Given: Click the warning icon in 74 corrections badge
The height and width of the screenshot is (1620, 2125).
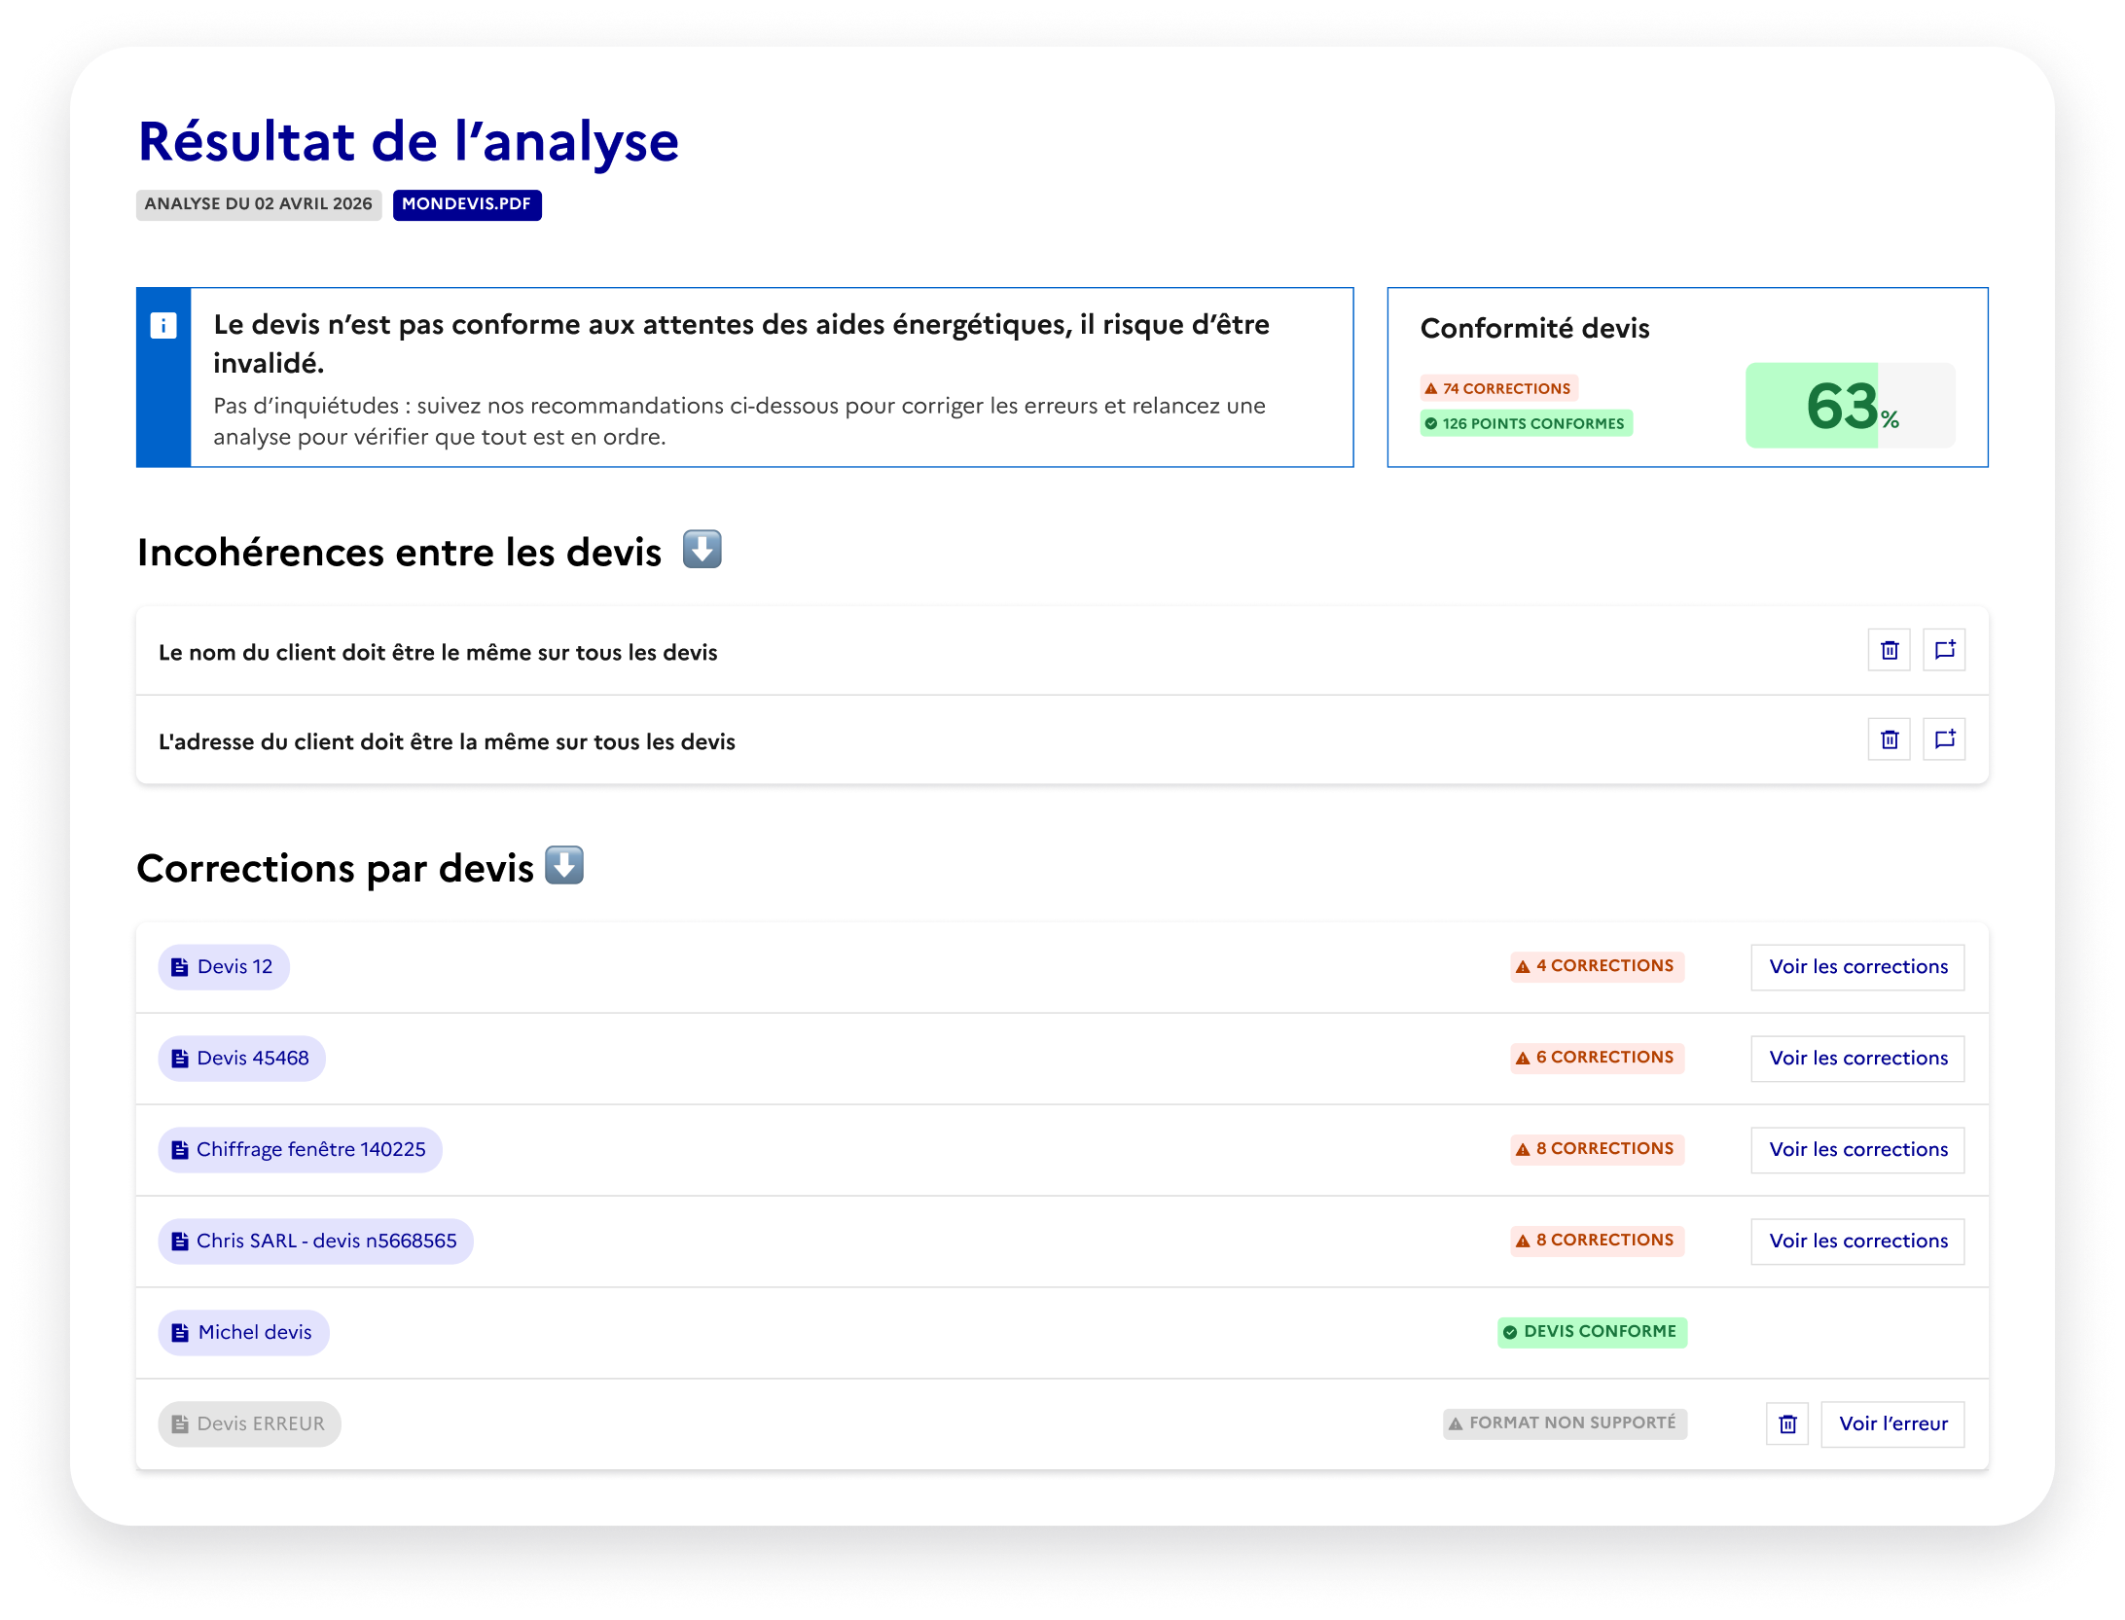Looking at the screenshot, I should (1431, 389).
